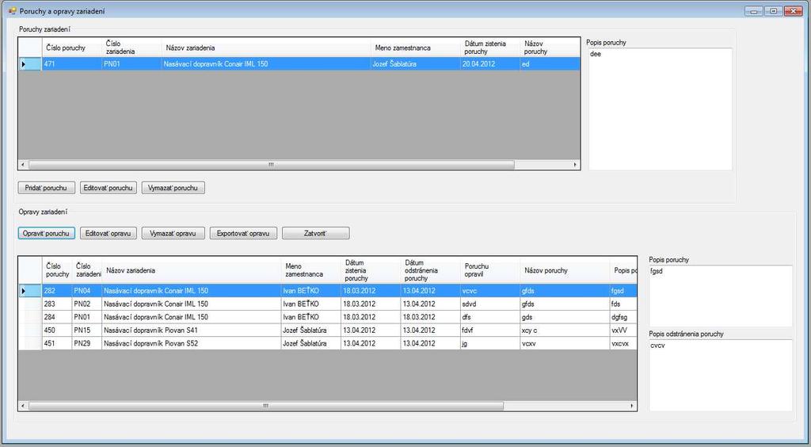The width and height of the screenshot is (811, 447).
Task: Select cell PN29 in repairs grid
Action: click(87, 343)
